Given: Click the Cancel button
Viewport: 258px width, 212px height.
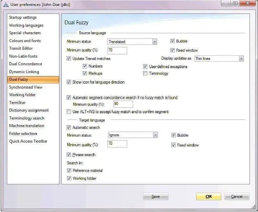Looking at the screenshot, I should pyautogui.click(x=237, y=197).
